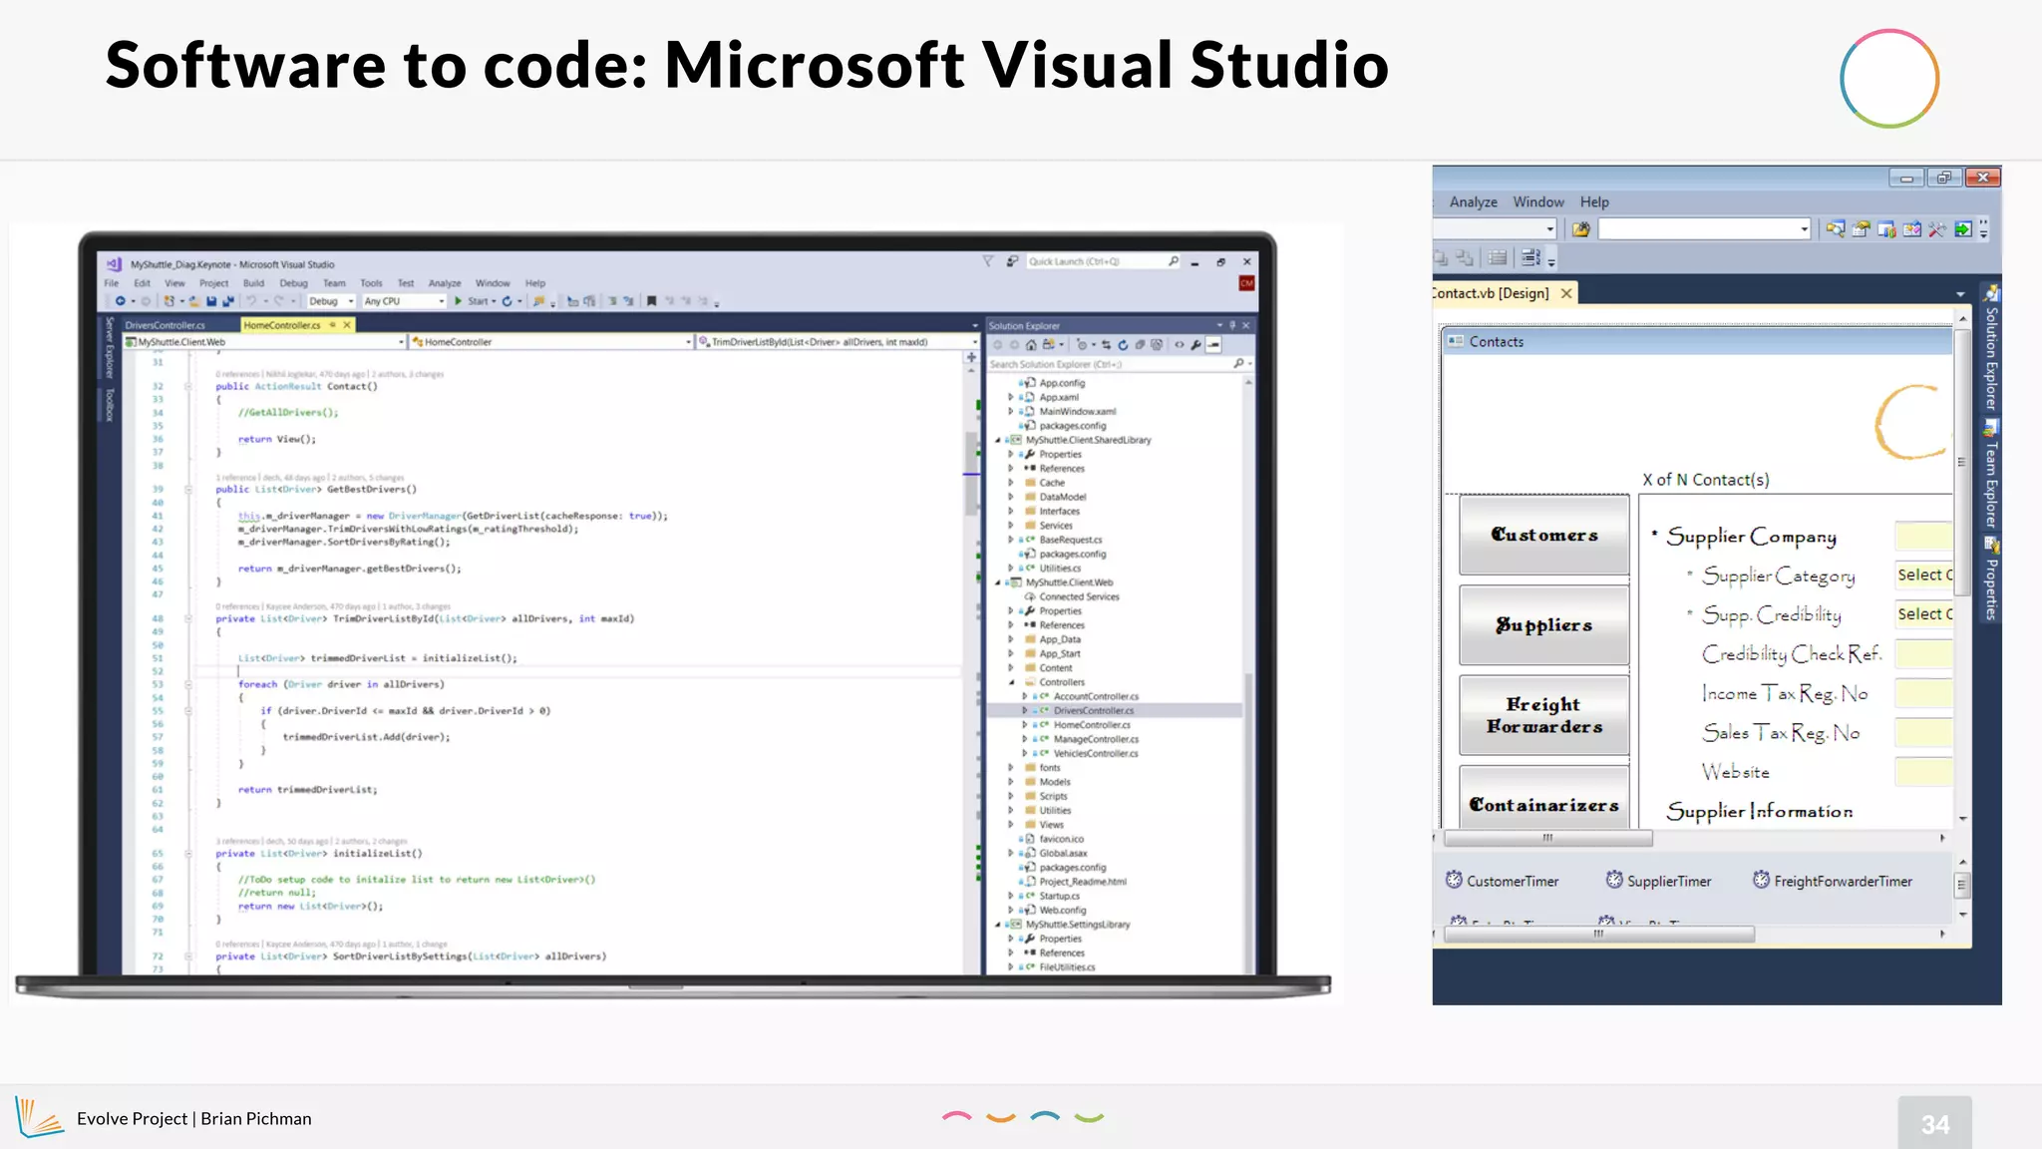Select the CustomerTimer component
Image resolution: width=2042 pixels, height=1149 pixels.
[x=1502, y=881]
